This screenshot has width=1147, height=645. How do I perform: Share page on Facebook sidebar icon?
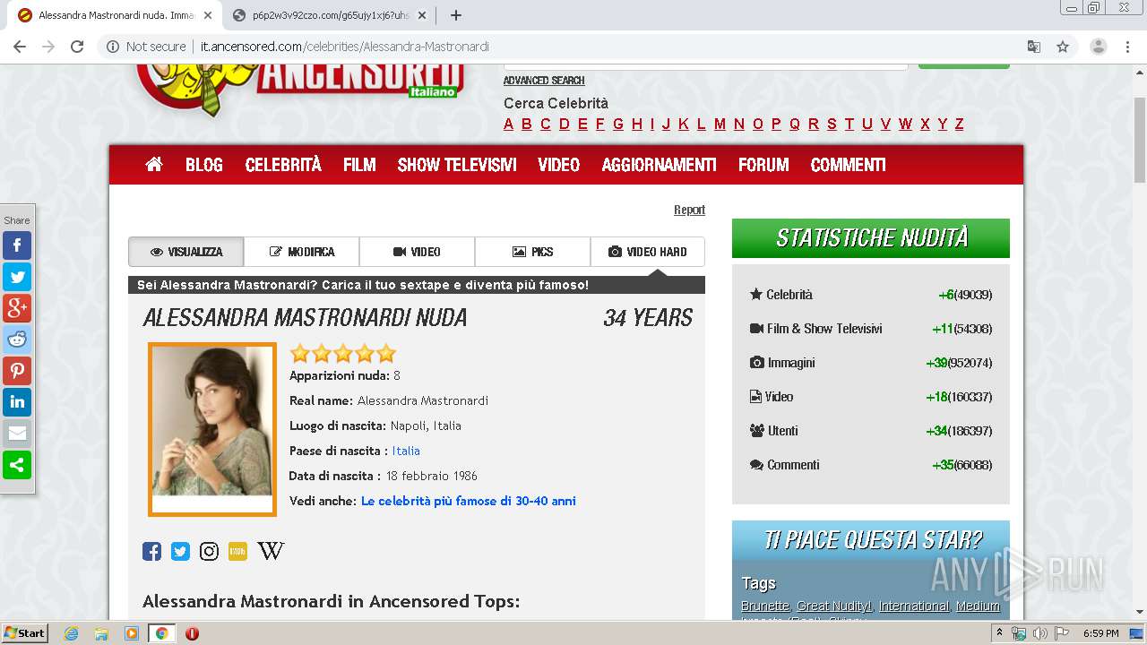[x=17, y=245]
